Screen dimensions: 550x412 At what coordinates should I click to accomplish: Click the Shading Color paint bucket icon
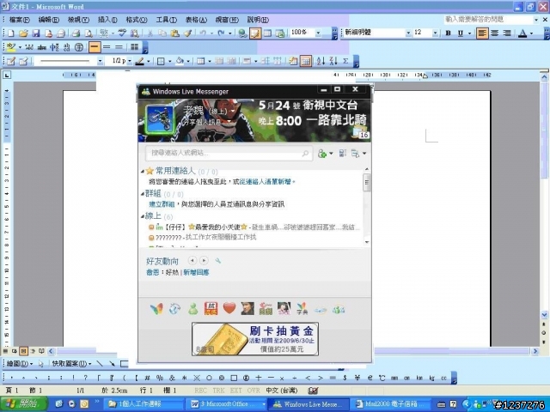[180, 61]
